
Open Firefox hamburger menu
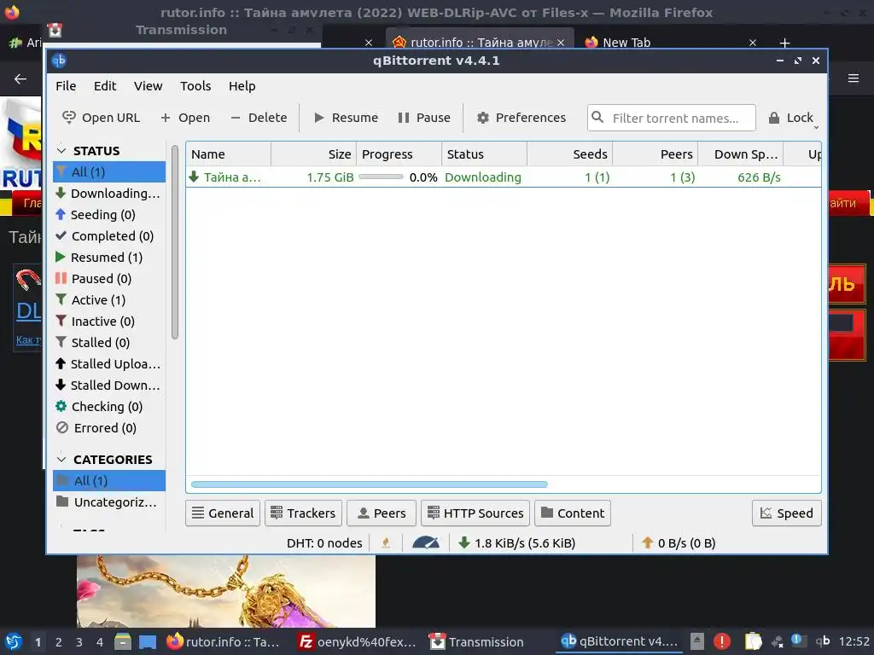(x=854, y=78)
